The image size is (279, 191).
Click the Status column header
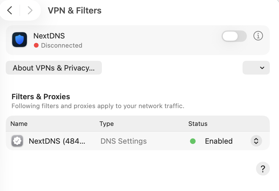click(x=198, y=124)
